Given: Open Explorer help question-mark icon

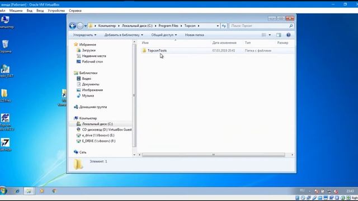Looking at the screenshot, I should (x=289, y=35).
